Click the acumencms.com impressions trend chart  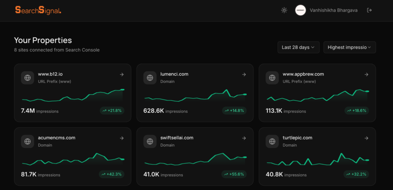coord(73,159)
